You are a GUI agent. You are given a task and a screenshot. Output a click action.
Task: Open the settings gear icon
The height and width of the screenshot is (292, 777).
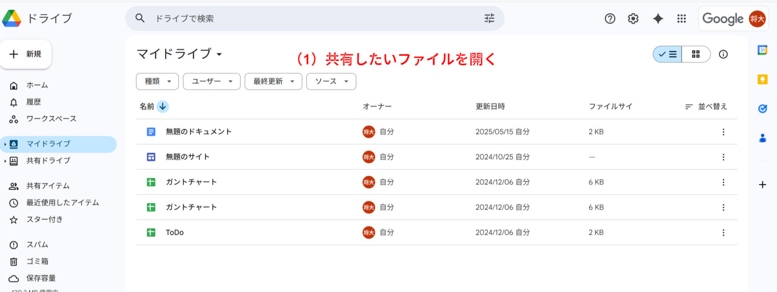(633, 19)
